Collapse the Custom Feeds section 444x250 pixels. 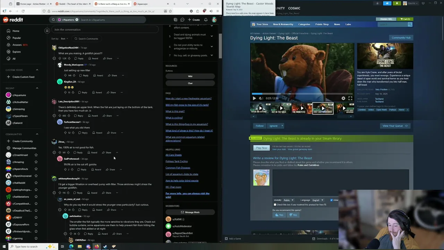37,70
